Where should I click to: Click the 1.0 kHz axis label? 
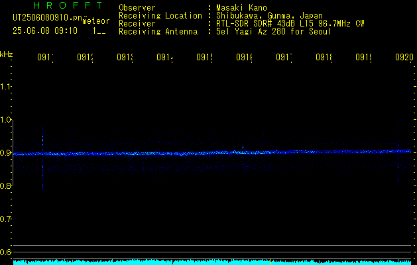(x=5, y=120)
